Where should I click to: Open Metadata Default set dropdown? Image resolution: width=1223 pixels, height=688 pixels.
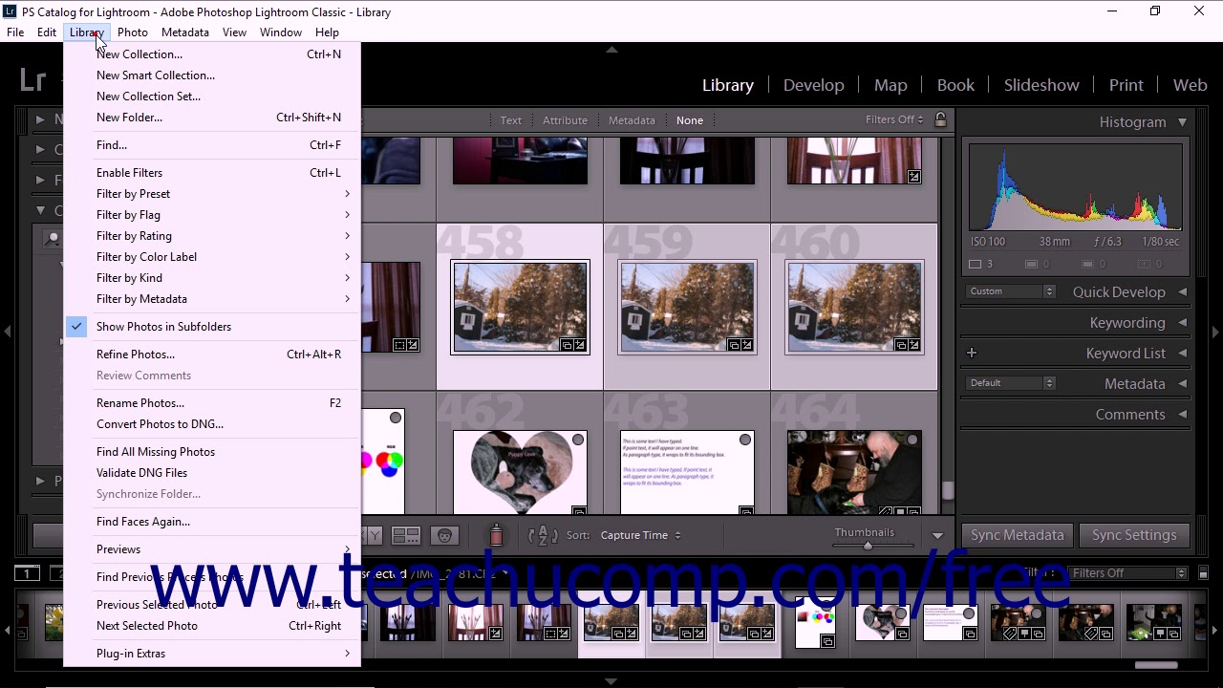pyautogui.click(x=1009, y=383)
